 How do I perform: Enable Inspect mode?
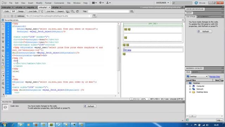coord(60,11)
